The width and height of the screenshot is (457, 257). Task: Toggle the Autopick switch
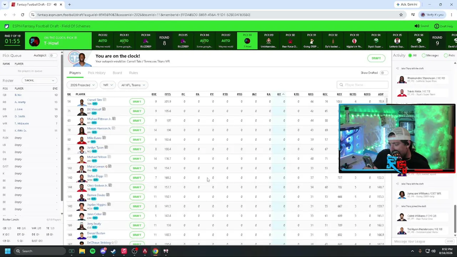point(53,55)
